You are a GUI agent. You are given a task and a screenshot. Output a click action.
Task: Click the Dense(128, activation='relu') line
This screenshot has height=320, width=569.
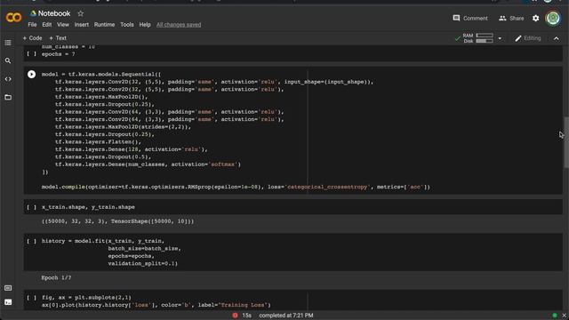[132, 149]
